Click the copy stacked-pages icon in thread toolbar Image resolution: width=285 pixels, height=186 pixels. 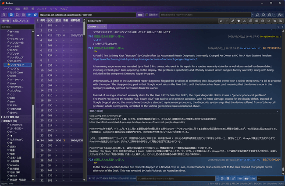tap(251, 21)
